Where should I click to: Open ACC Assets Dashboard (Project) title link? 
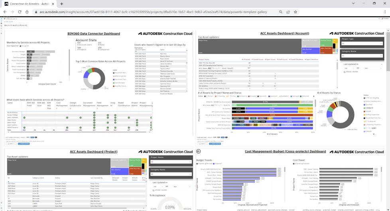coord(94,151)
